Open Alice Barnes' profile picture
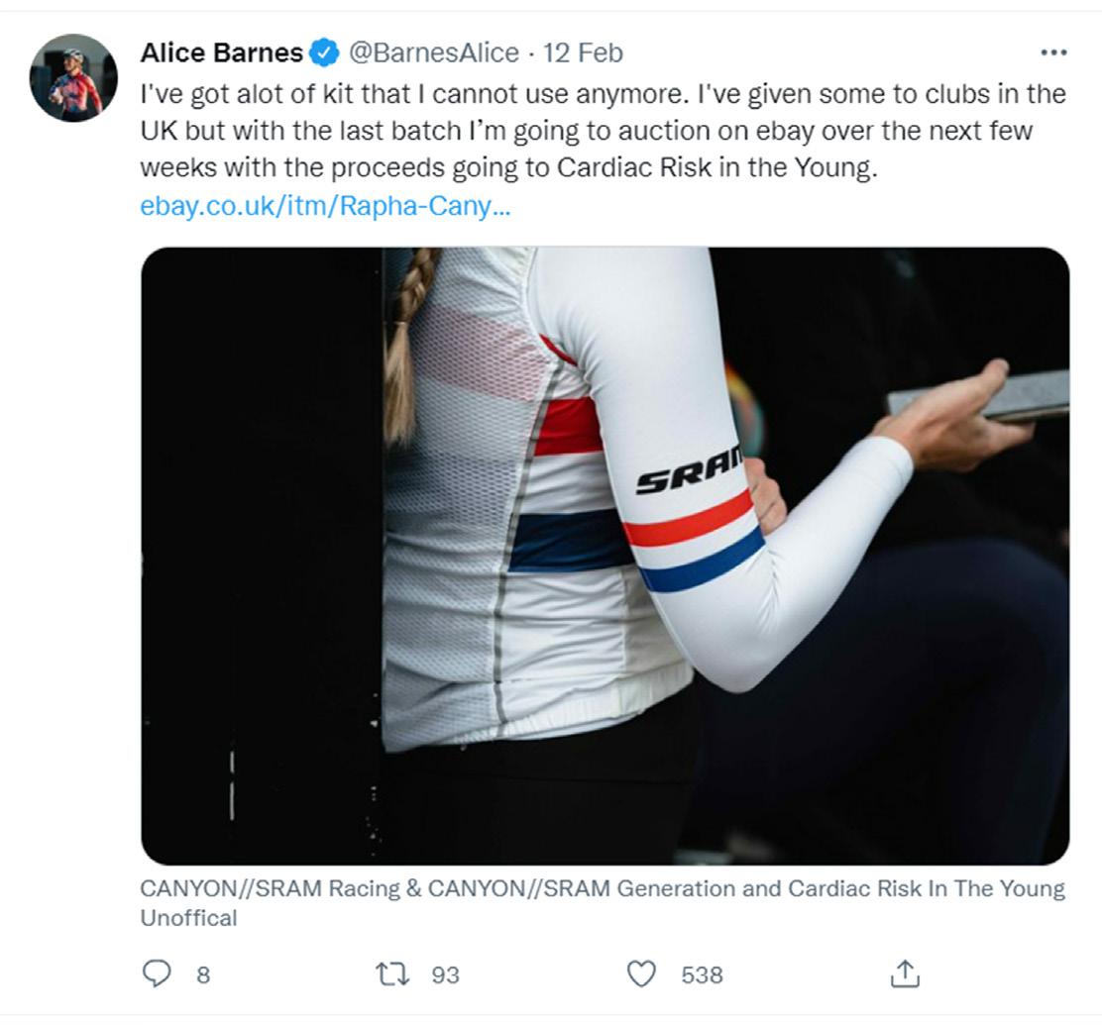Screen dimensions: 1102x1025 [x=73, y=78]
